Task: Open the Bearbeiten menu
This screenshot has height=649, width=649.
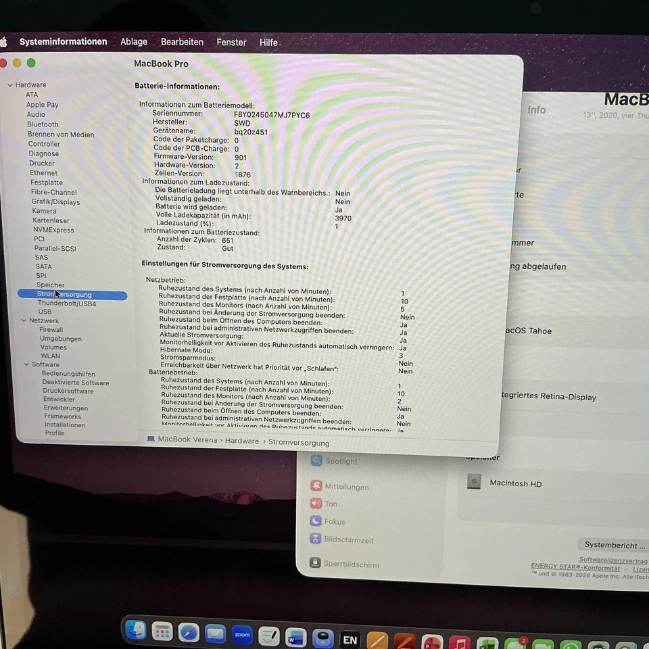Action: (182, 42)
